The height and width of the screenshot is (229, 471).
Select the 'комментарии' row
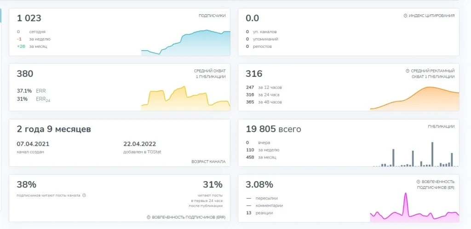coord(264,206)
